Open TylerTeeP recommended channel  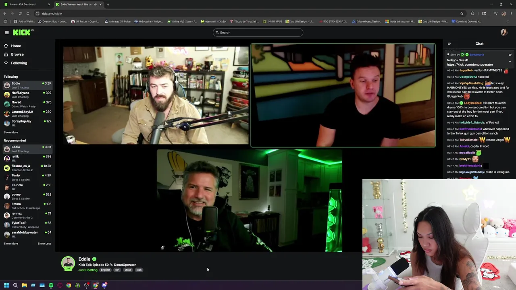pos(27,224)
